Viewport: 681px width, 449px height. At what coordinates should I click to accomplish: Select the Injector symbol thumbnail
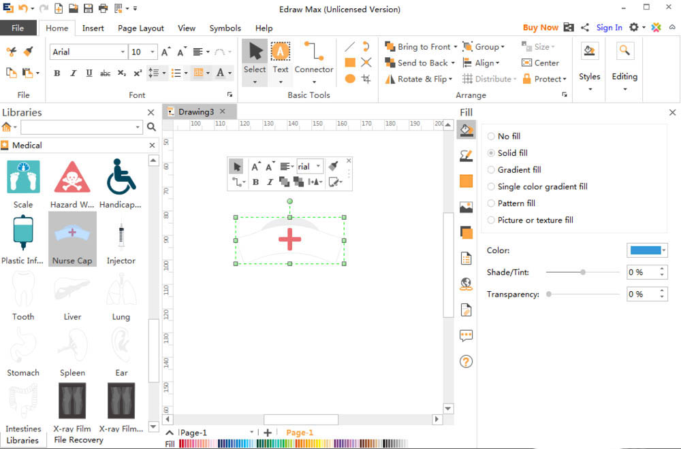click(121, 238)
